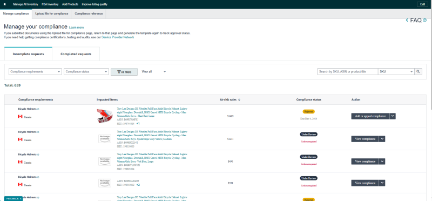Click Action required text in $490 row

[308, 164]
